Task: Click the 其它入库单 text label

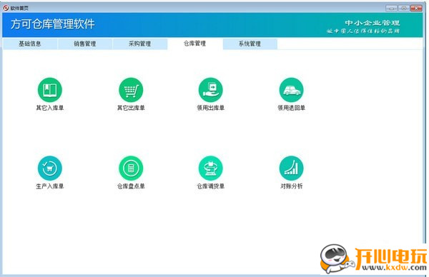Action: pos(50,108)
